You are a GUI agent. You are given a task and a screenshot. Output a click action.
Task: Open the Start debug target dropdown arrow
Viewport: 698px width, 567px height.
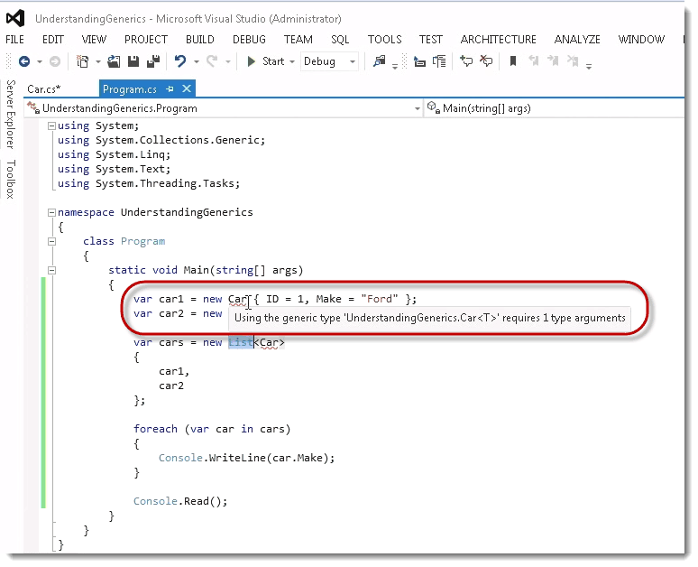click(x=292, y=61)
